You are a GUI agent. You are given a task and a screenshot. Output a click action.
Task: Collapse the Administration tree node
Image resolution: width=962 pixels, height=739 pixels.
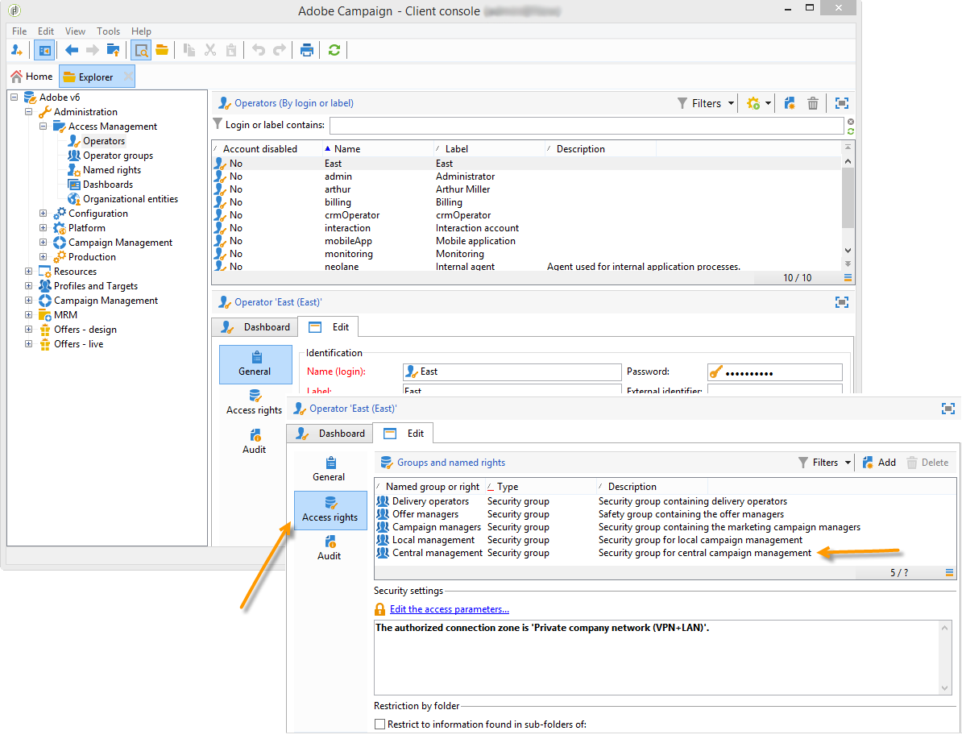click(28, 112)
